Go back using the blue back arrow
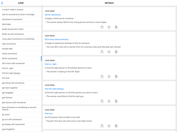177x132 pixels. click(2, 3)
